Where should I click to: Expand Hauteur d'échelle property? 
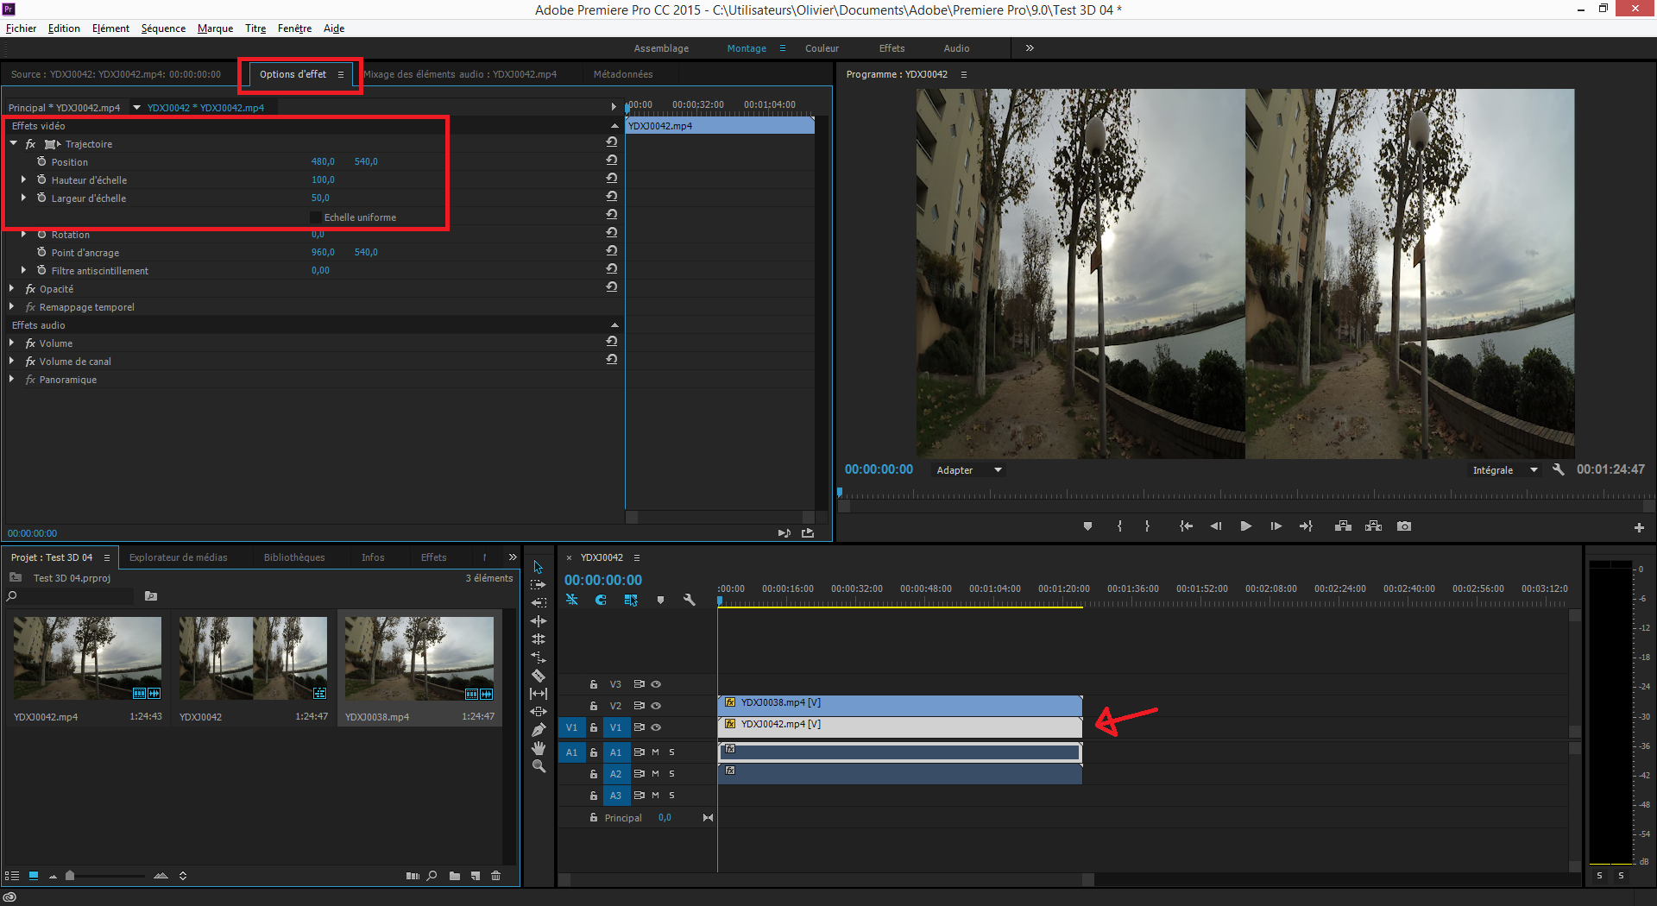click(x=23, y=179)
